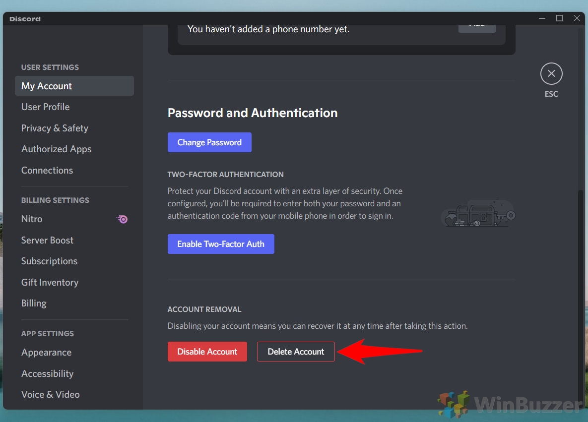The width and height of the screenshot is (588, 422).
Task: Open Server Boost settings
Action: 47,240
